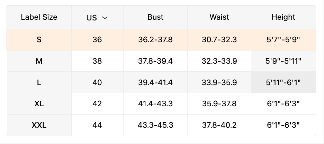Viewport: 324px width, 144px height.
Task: Click the 41.4-43.3 bust measurement cell
Action: pos(155,103)
